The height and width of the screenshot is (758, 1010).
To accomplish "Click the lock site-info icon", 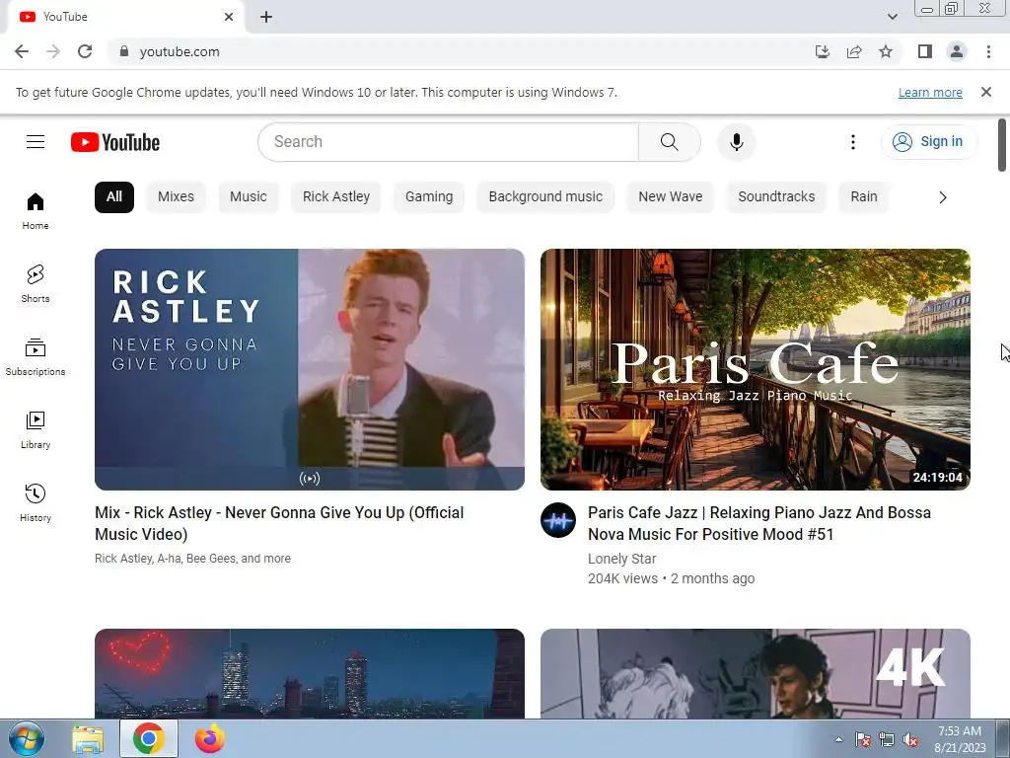I will tap(124, 51).
